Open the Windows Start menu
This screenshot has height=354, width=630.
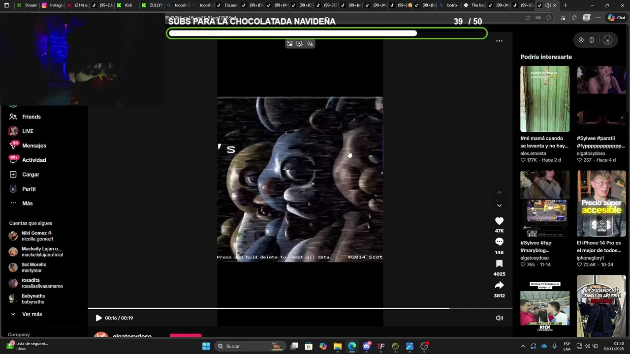coord(206,346)
